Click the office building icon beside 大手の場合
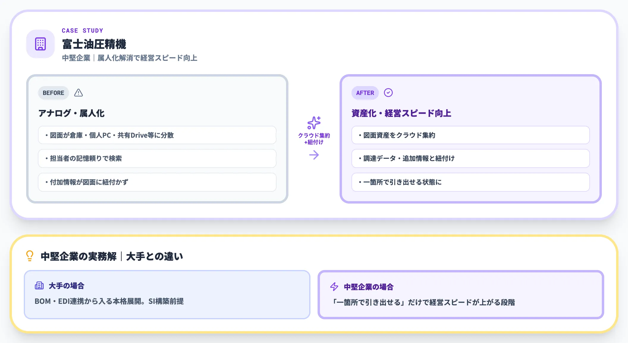Viewport: 628px width, 343px height. click(39, 286)
